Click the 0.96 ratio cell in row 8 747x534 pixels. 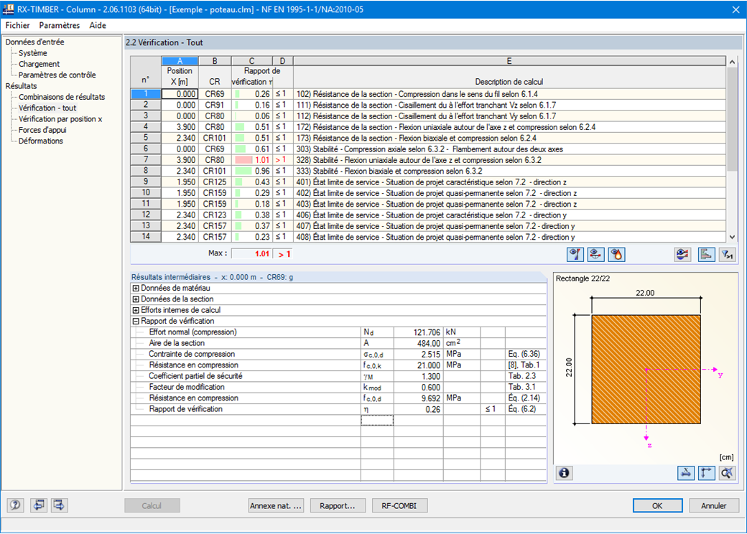coord(252,171)
